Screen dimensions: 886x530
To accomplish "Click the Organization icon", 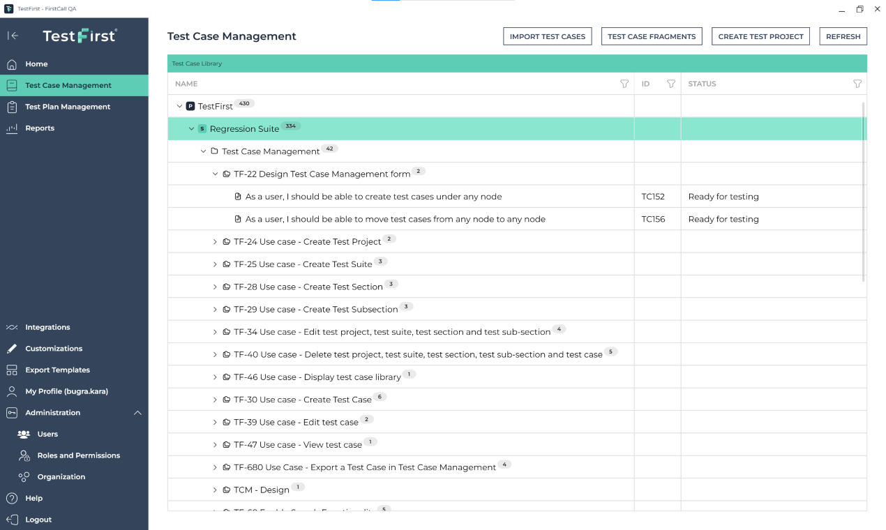I will [24, 477].
